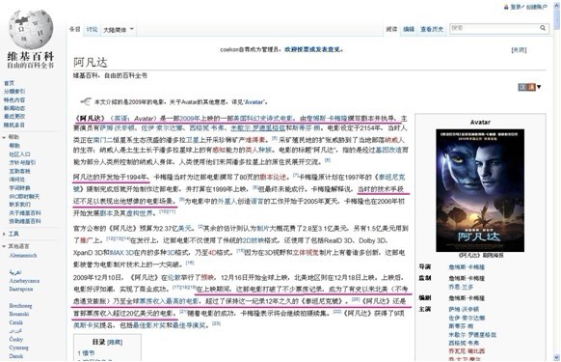Open the 伦敦 link in the release paragraph
Image resolution: width=561 pixels, height=362 pixels.
point(174,277)
